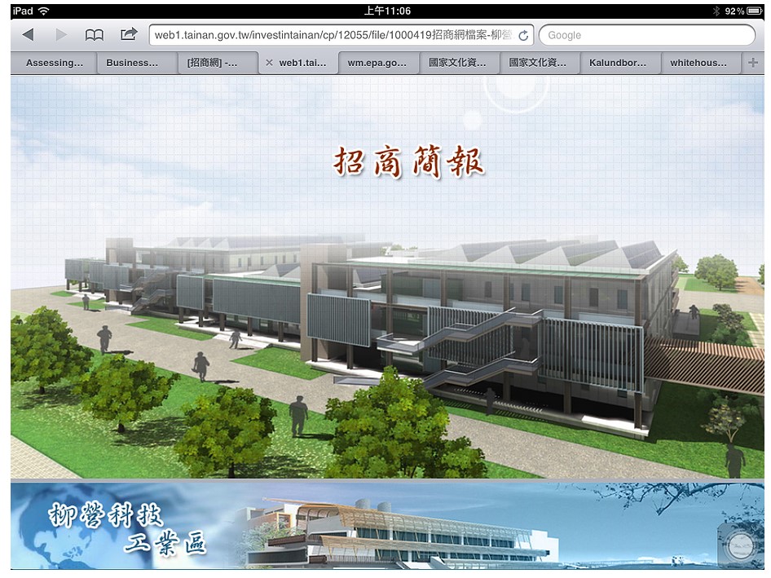Go to the Kalundbor tab

click(618, 63)
